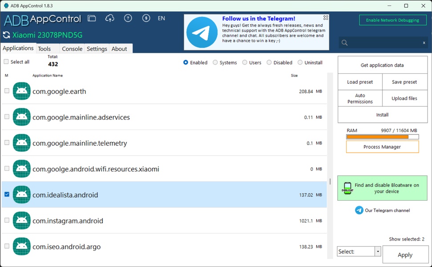Click Enable Network Debugging button

(392, 20)
